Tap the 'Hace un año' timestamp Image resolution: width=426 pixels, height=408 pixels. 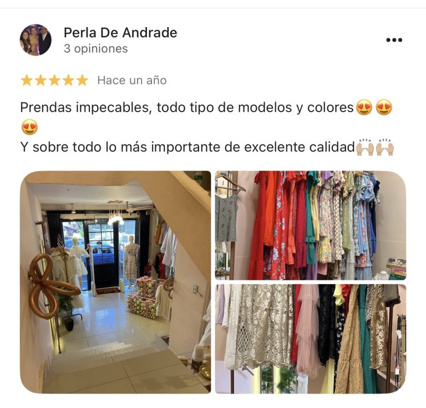pos(132,80)
